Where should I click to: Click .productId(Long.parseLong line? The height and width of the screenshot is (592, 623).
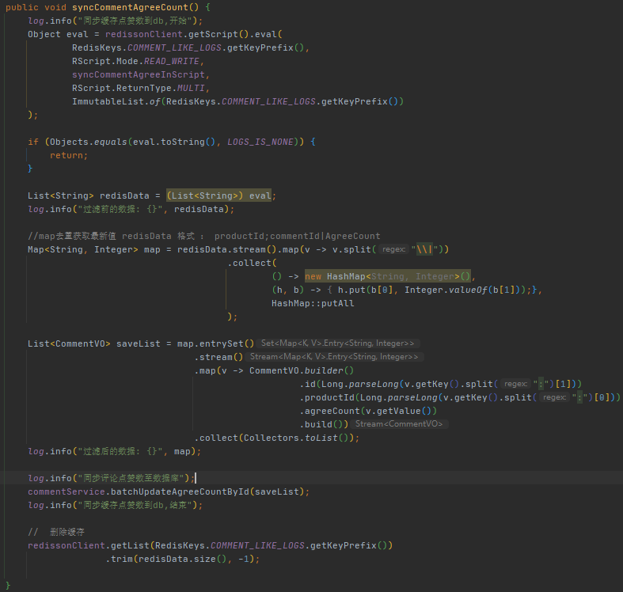pyautogui.click(x=460, y=397)
